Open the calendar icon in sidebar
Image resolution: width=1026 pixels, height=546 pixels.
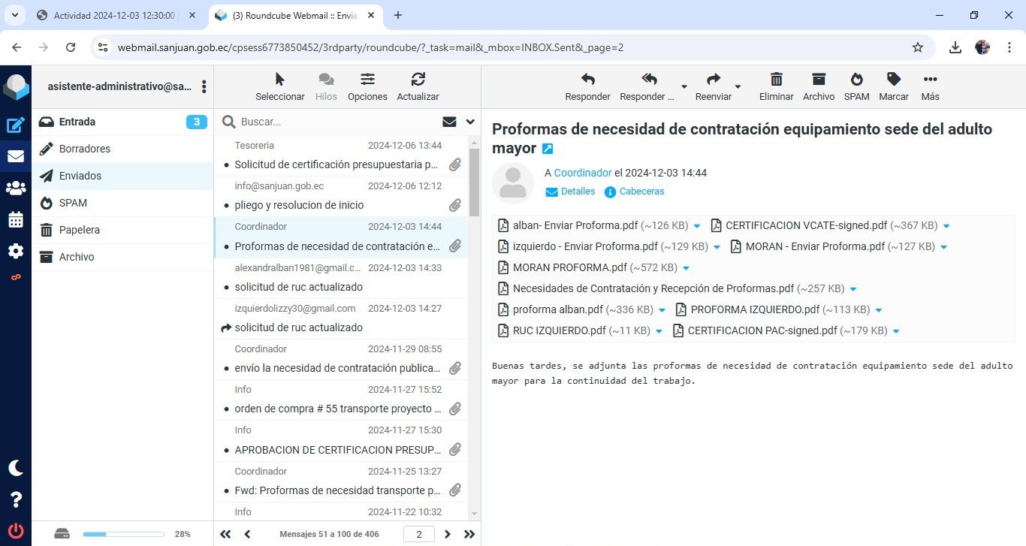tap(15, 219)
